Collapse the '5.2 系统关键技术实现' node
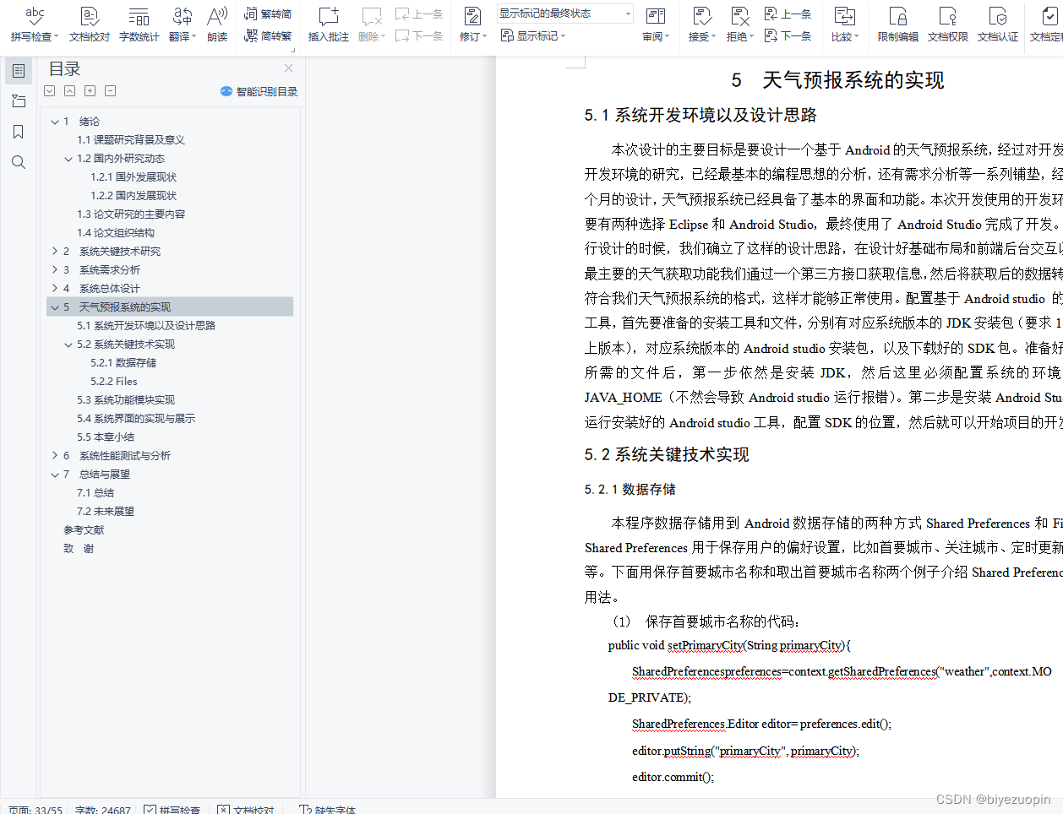Viewport: 1063px width, 814px height. [x=68, y=345]
